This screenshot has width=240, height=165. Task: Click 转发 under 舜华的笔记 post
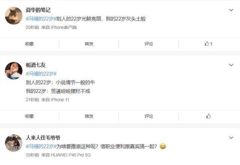(x=89, y=44)
